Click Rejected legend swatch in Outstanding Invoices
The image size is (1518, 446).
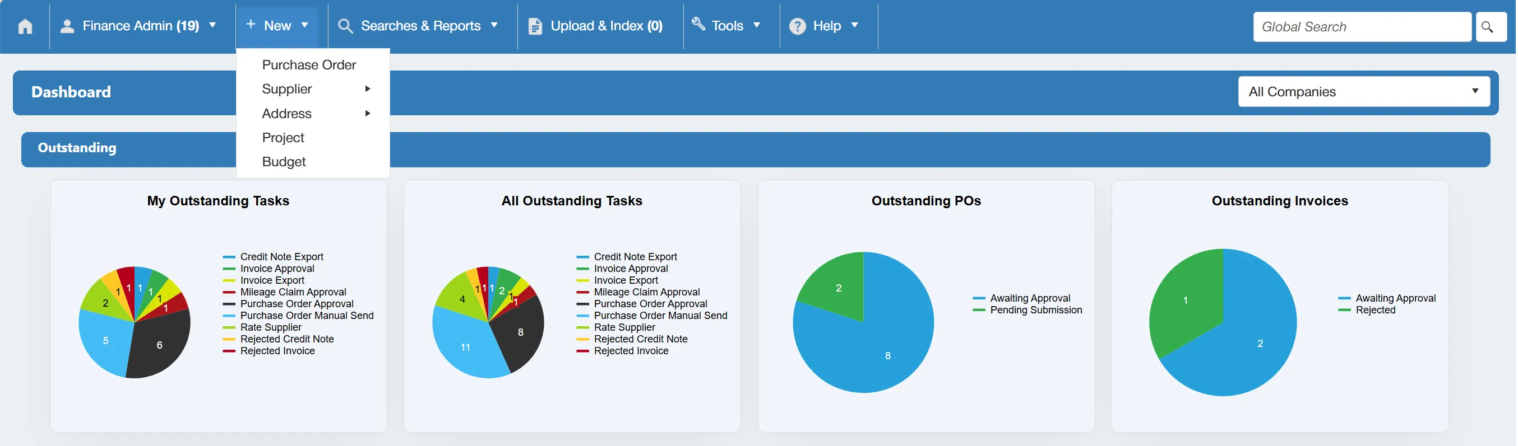coord(1344,310)
